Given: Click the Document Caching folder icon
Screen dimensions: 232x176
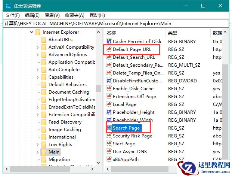Looking at the screenshot, I should point(44,92).
